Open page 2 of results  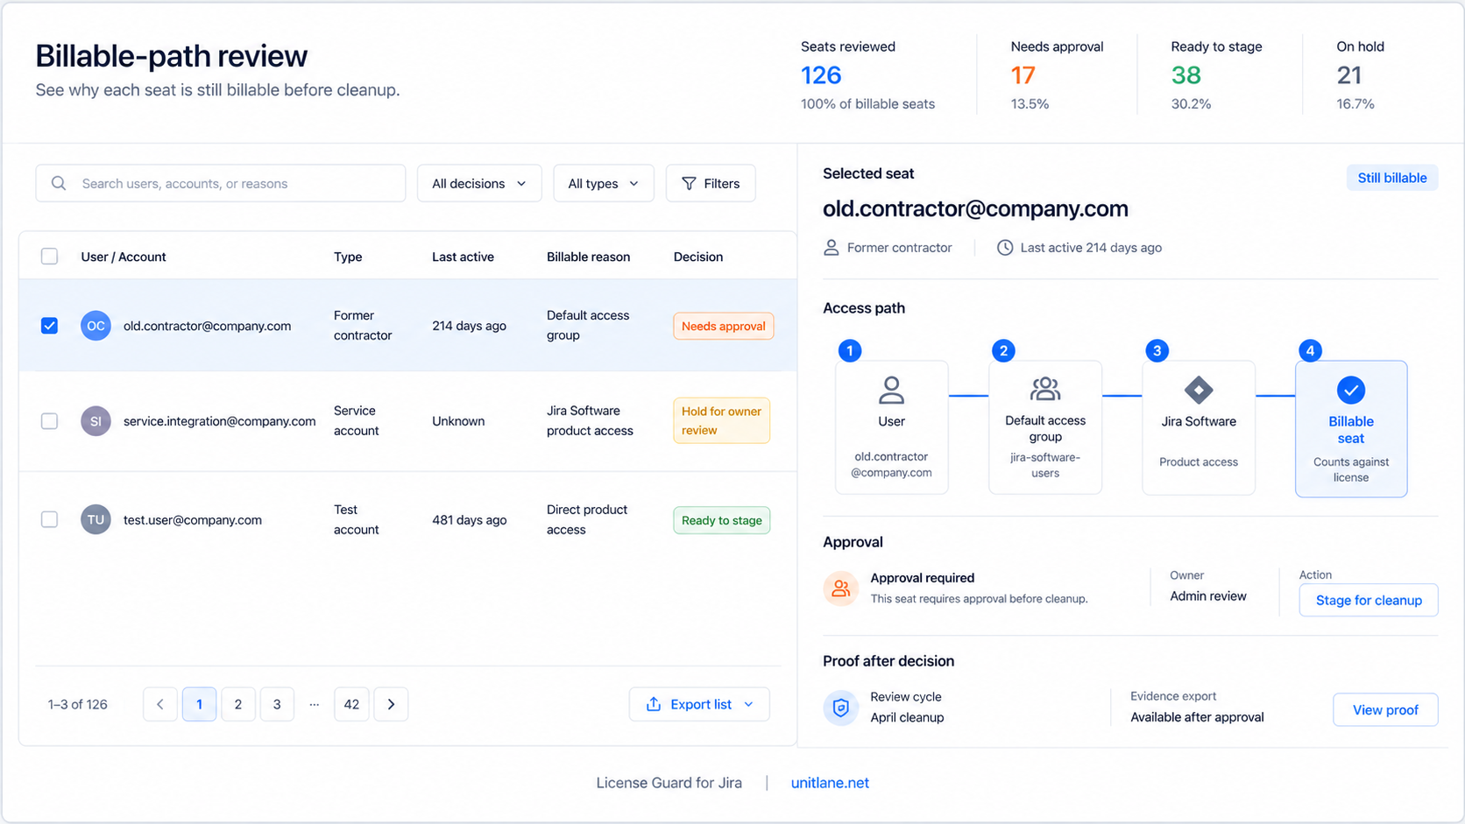tap(237, 704)
